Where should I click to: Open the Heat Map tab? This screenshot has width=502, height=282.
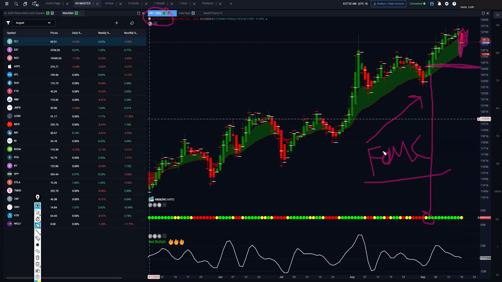pos(185,13)
